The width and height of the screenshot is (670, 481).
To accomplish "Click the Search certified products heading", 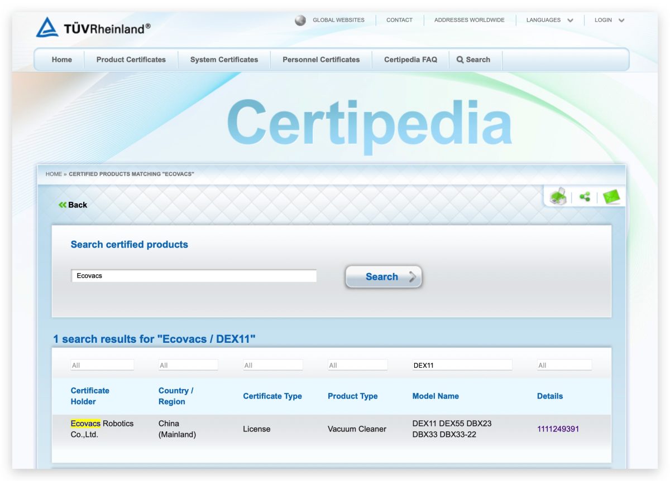I will point(130,245).
